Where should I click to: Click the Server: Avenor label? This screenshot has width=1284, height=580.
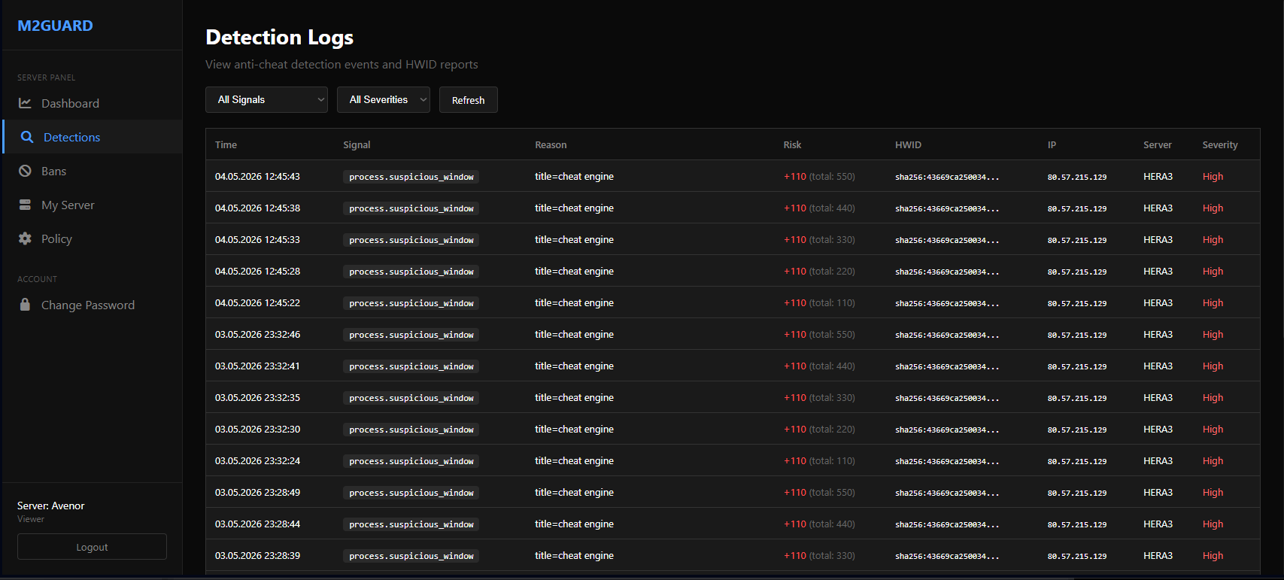coord(50,506)
